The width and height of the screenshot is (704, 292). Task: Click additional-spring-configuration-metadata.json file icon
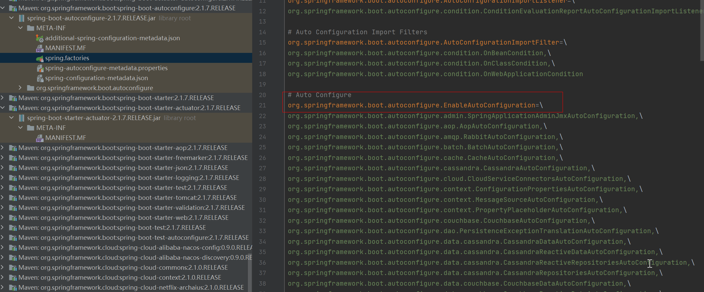(x=40, y=38)
